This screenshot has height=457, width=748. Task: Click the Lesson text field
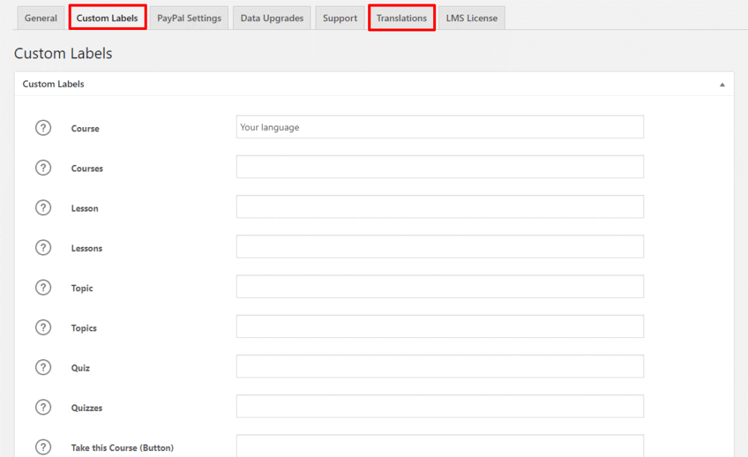pyautogui.click(x=440, y=207)
